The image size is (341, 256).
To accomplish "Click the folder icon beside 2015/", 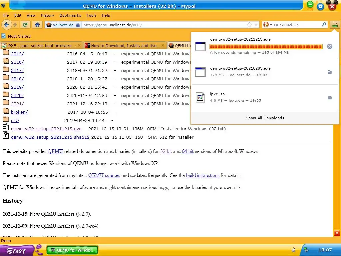I will [6, 53].
